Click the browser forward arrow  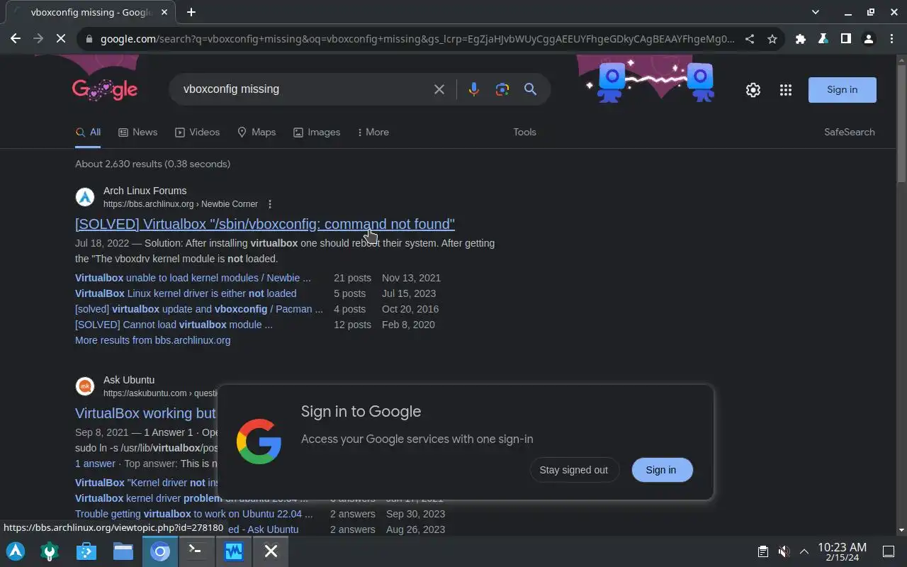click(38, 39)
